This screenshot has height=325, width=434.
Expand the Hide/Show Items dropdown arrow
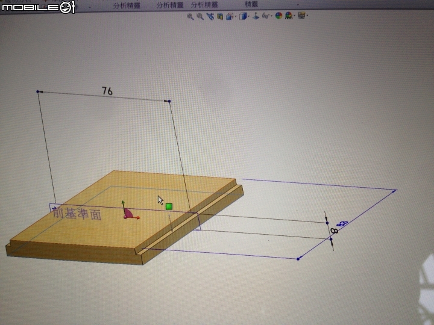(272, 16)
